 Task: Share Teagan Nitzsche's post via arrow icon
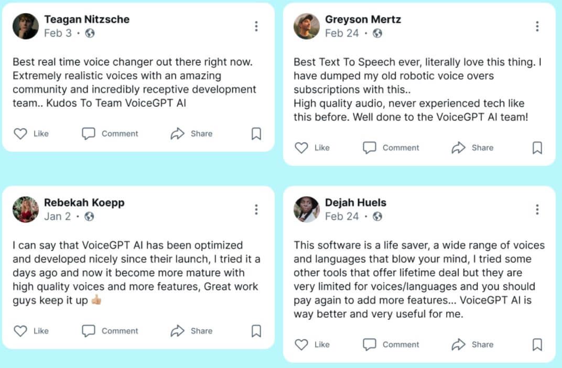(178, 134)
